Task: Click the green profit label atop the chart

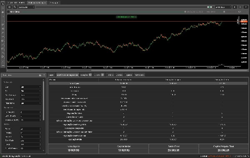Action: [126, 17]
